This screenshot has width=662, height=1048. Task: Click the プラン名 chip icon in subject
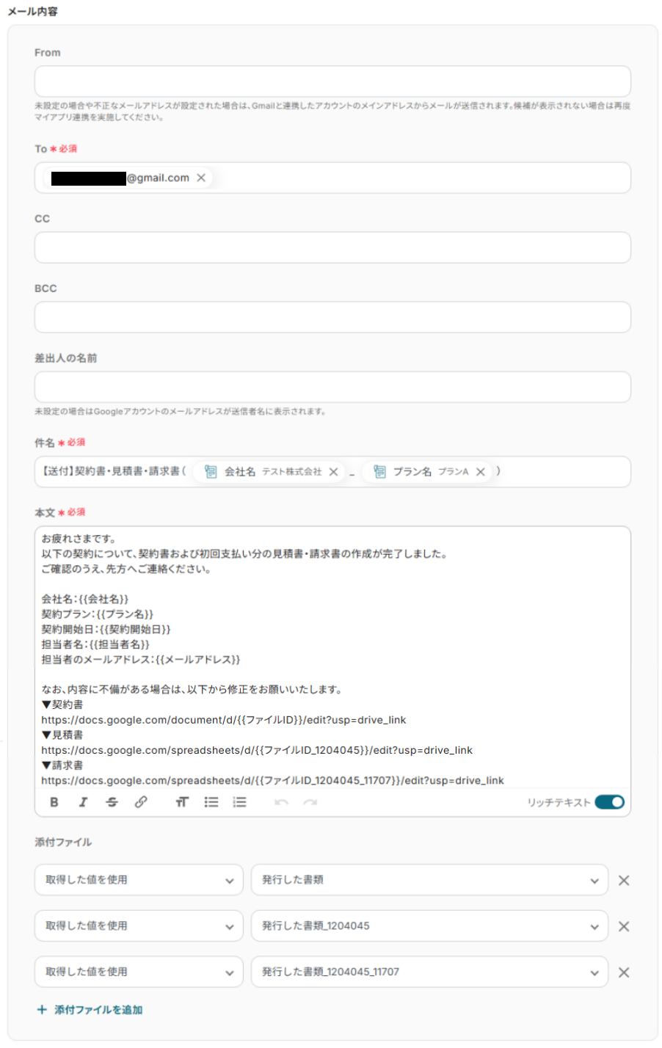pyautogui.click(x=379, y=472)
